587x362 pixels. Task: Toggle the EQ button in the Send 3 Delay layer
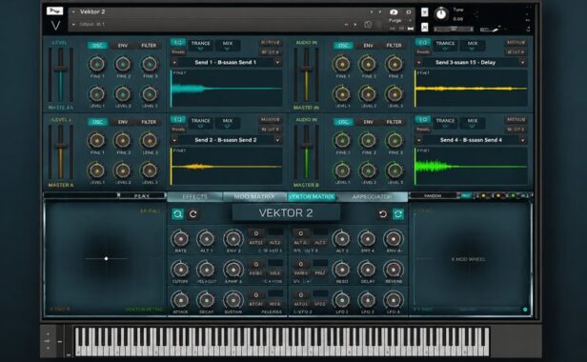(423, 42)
